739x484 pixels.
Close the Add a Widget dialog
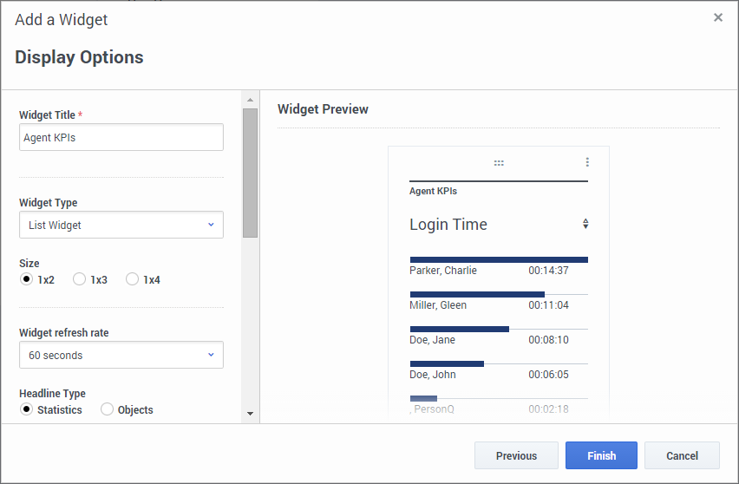coord(718,17)
